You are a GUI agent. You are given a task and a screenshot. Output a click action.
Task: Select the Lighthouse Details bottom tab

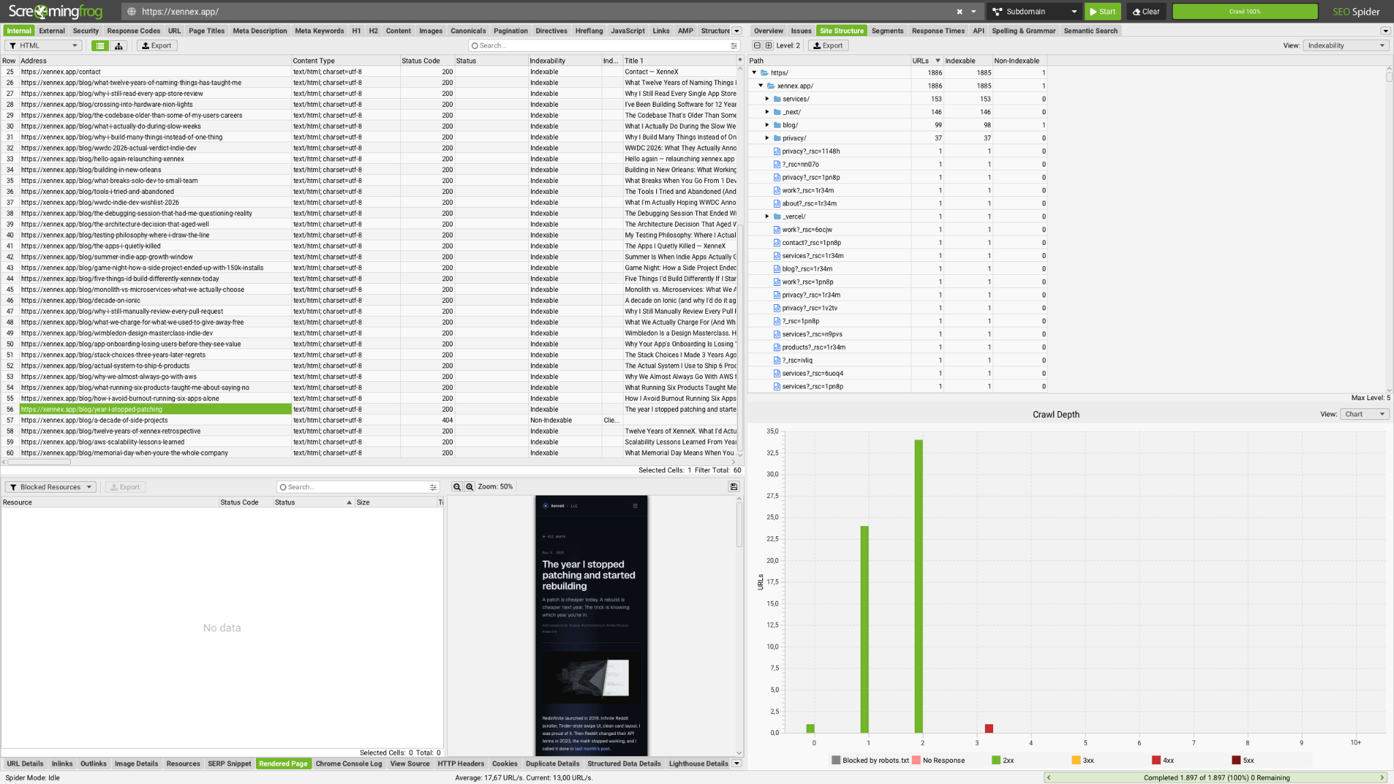[698, 764]
